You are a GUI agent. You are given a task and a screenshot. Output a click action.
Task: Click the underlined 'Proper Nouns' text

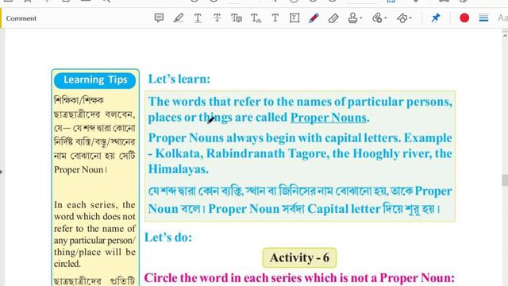click(328, 118)
